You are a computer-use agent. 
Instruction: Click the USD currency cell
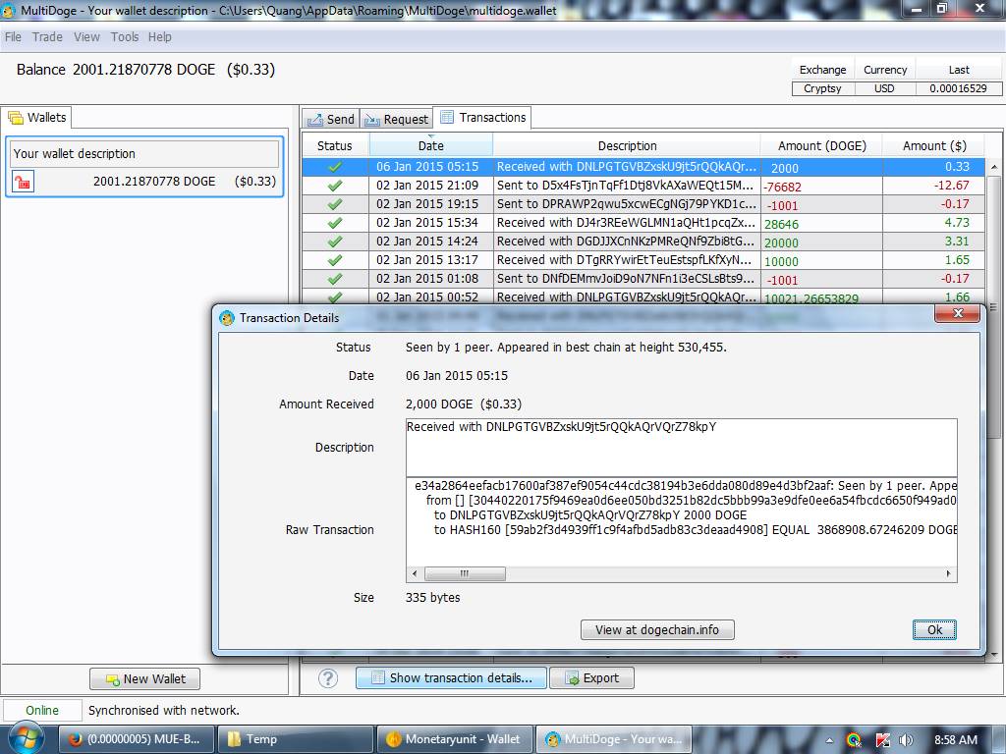coord(885,88)
